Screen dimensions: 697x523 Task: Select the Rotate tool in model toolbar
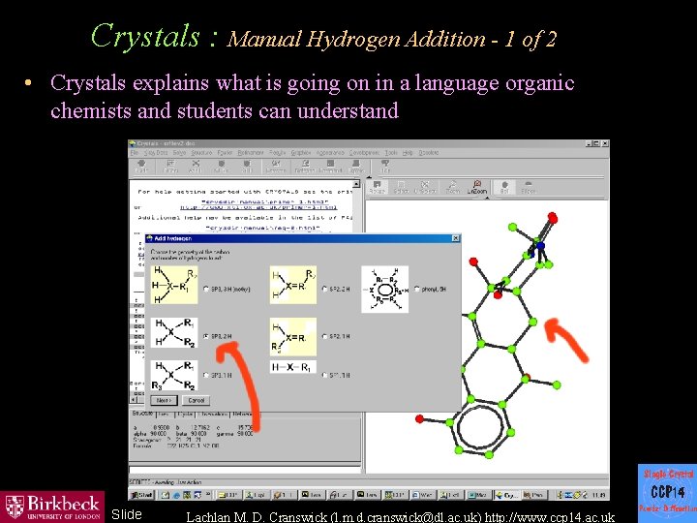click(x=377, y=187)
